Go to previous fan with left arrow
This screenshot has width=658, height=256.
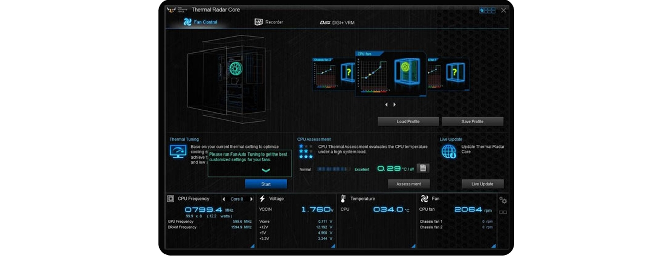coord(386,105)
